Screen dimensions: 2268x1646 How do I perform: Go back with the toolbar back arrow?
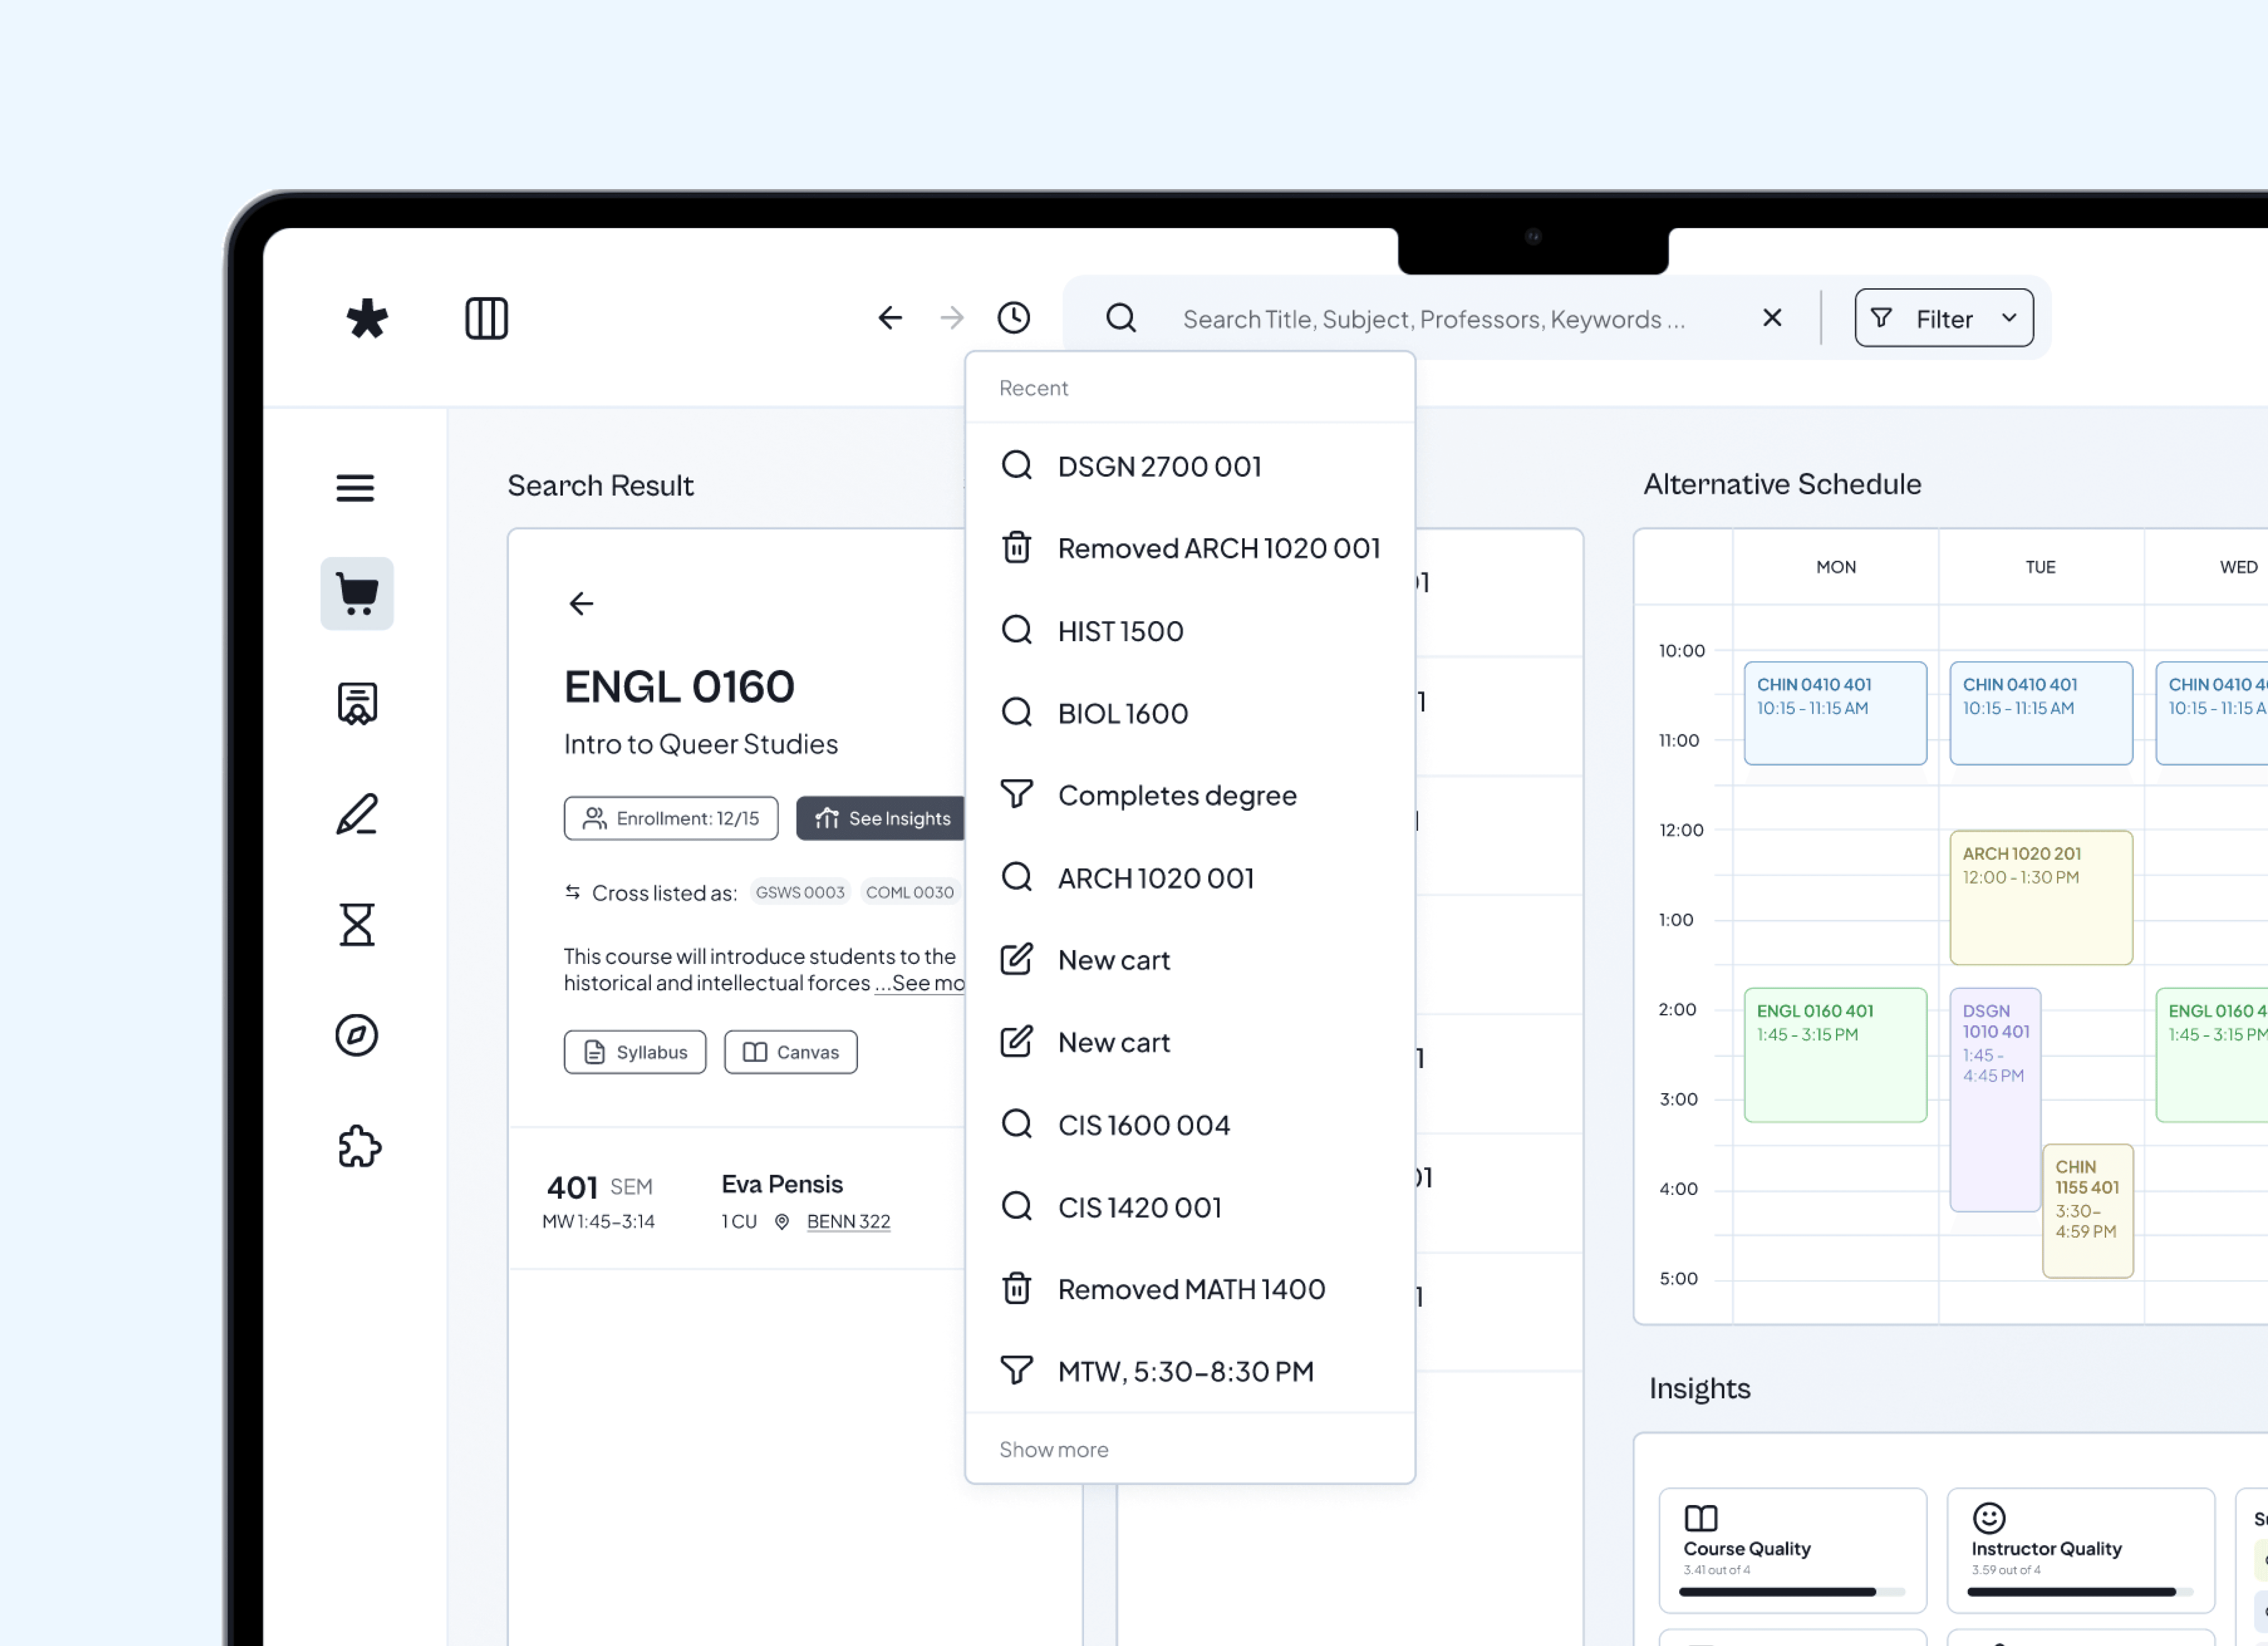[x=890, y=318]
